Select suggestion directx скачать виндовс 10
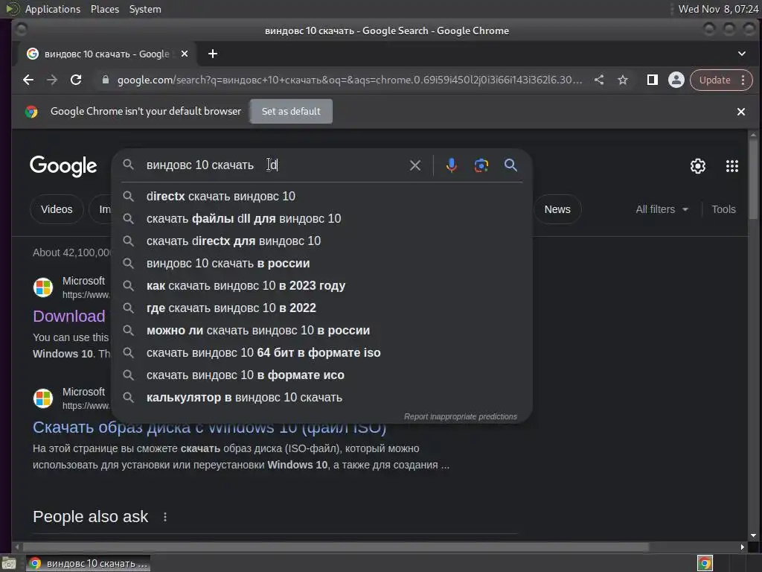This screenshot has width=762, height=572. 321,196
